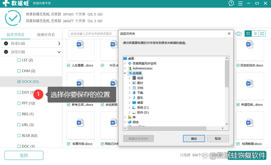The height and width of the screenshot is (165, 271).
Task: Click the 下载 blue arrow icon
Action: click(134, 93)
